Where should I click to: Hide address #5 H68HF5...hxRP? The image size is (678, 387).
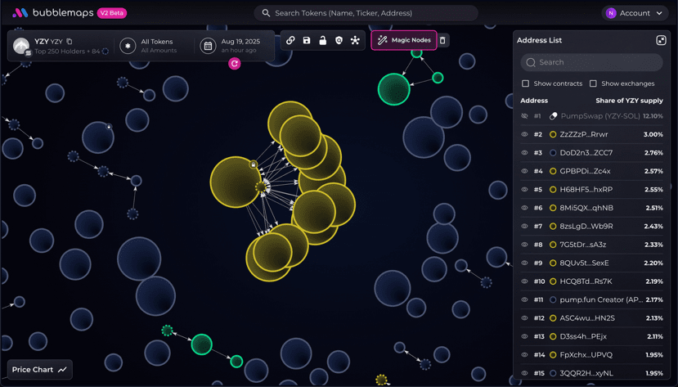524,189
